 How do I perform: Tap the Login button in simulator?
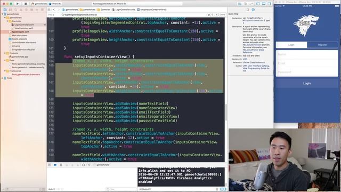click(x=307, y=83)
